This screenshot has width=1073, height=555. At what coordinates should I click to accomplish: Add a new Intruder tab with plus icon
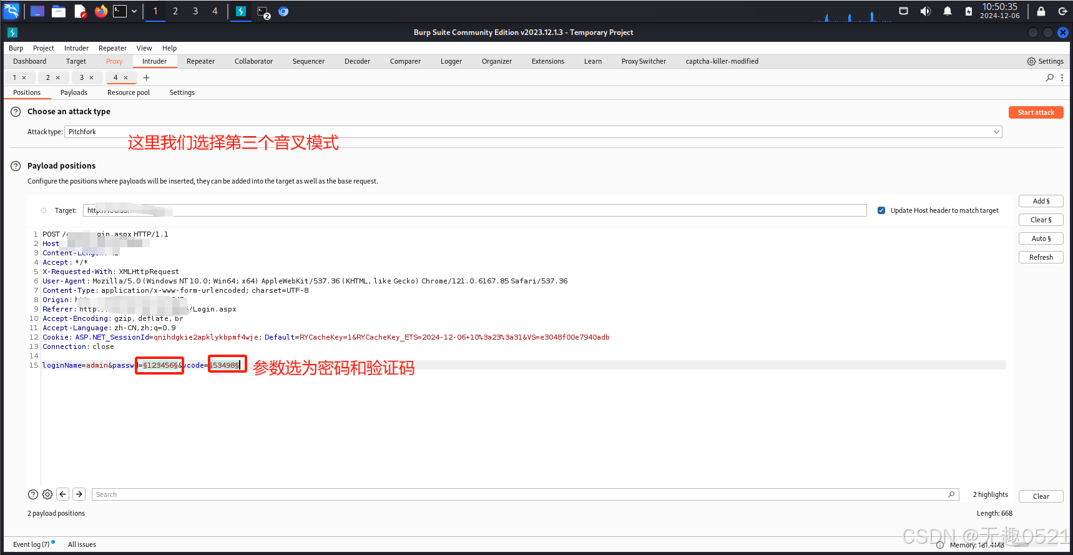tap(146, 77)
